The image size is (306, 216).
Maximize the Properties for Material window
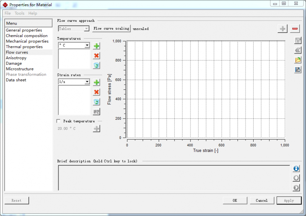pos(284,3)
